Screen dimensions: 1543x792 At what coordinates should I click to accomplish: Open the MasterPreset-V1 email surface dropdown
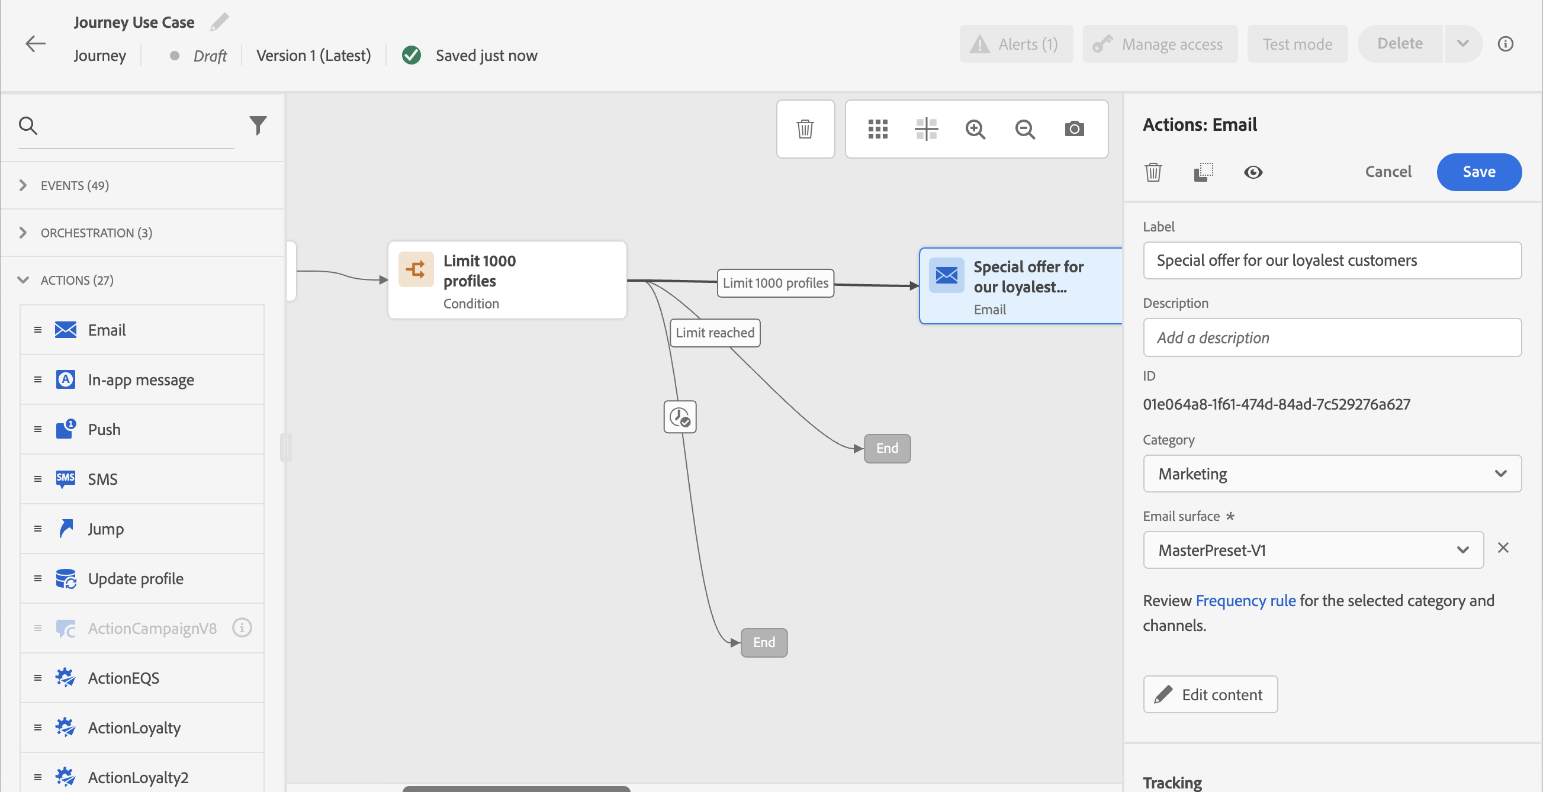click(x=1313, y=549)
